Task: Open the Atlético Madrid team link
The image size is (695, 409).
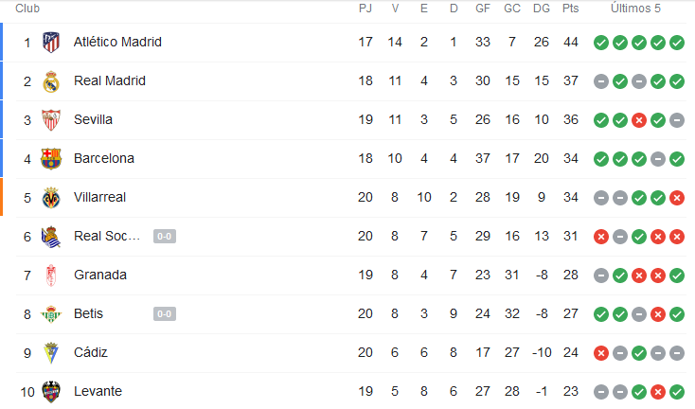Action: click(x=117, y=42)
